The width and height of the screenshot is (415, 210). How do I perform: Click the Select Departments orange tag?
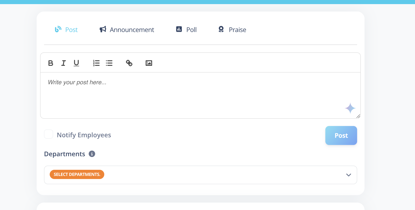point(77,174)
